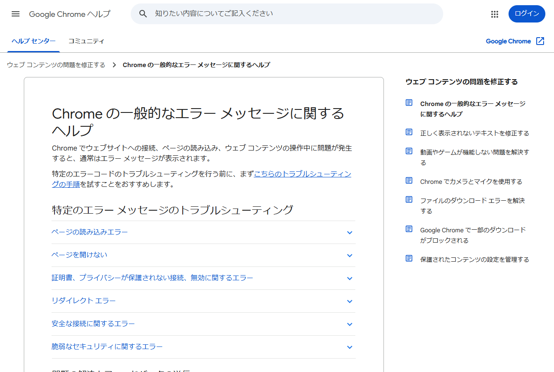Click the sidebar heading ウェブ コンテンツの問題を修正する
Viewport: 554px width, 372px height.
point(462,82)
